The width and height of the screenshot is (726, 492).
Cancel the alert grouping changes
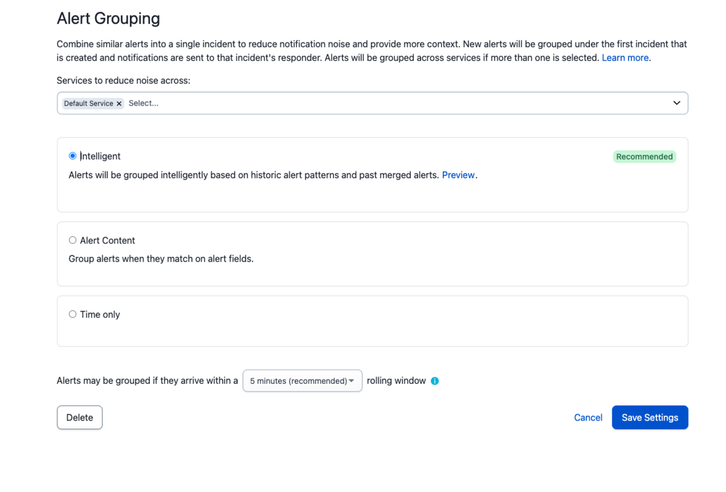[588, 418]
